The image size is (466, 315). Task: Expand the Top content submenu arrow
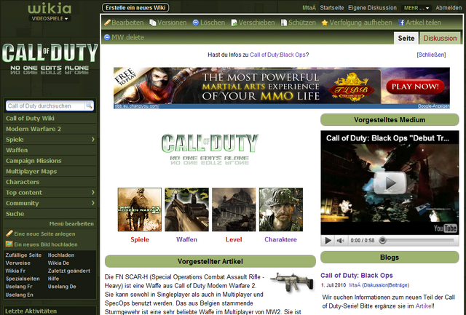coord(92,192)
